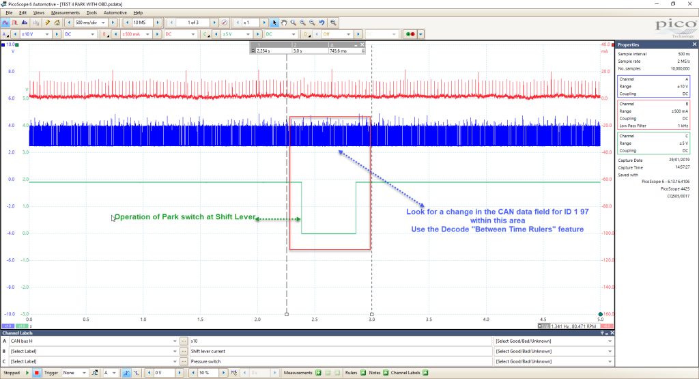Click the Pressure switch description field
The image size is (699, 379).
[341, 362]
